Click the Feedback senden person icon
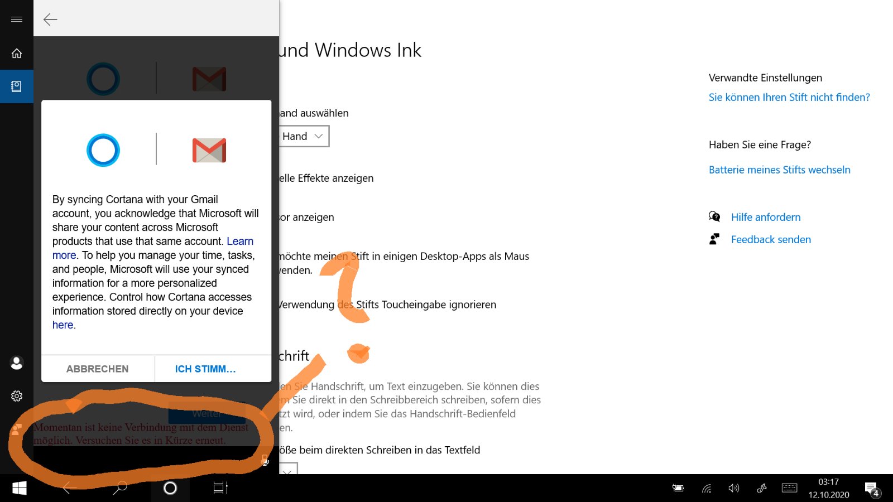893x502 pixels. 714,239
